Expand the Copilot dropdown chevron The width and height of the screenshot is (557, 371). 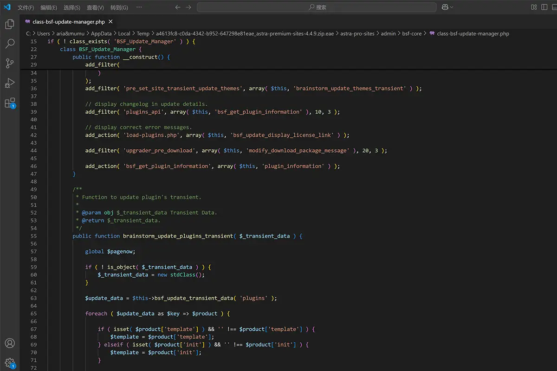tap(452, 7)
